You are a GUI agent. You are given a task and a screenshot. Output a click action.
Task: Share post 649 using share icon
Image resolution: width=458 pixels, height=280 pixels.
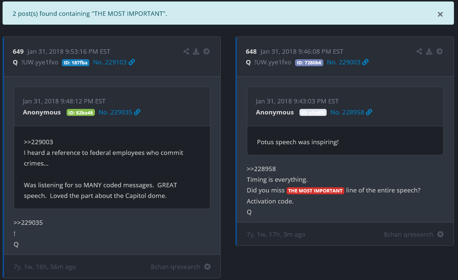tap(186, 52)
